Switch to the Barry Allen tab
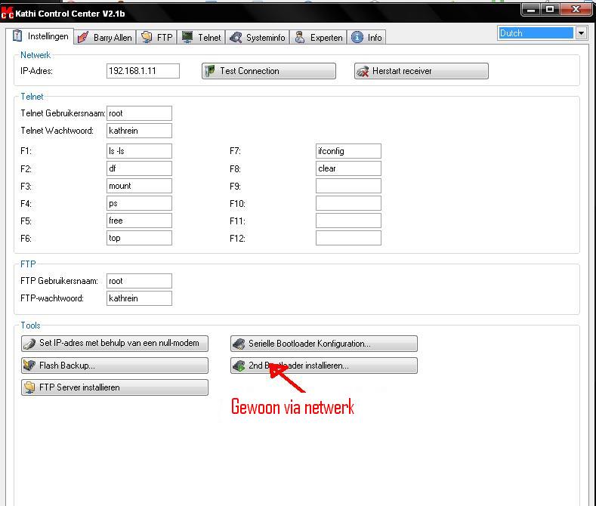The height and width of the screenshot is (506, 596). tap(105, 37)
